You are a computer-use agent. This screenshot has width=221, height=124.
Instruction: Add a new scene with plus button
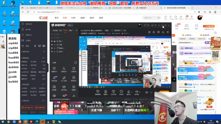(77, 30)
